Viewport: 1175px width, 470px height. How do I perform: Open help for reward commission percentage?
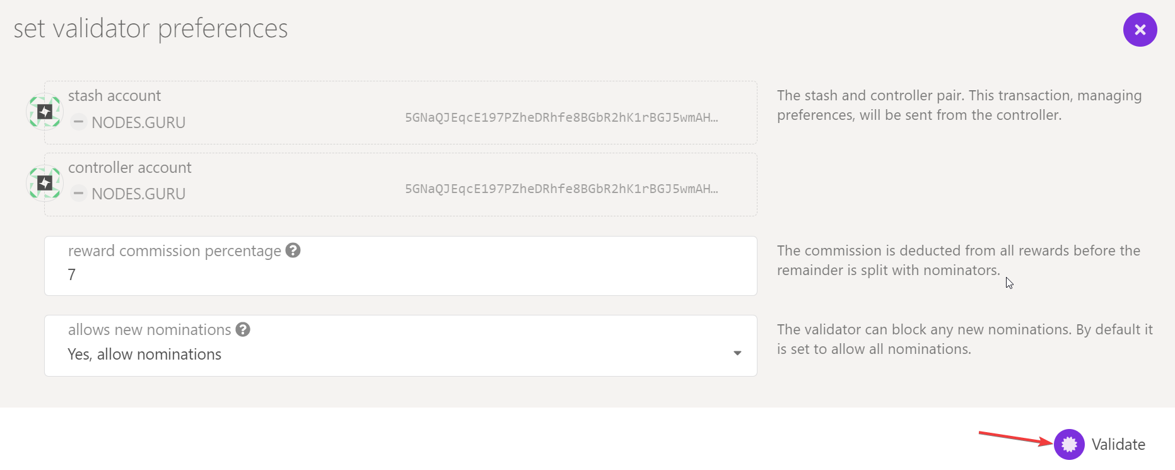(x=293, y=250)
